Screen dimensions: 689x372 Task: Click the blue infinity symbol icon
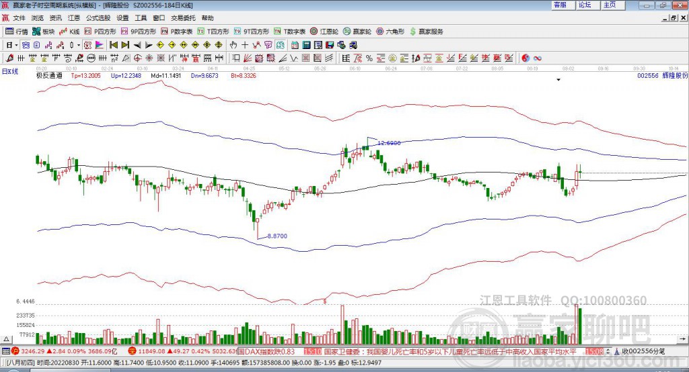point(538,58)
